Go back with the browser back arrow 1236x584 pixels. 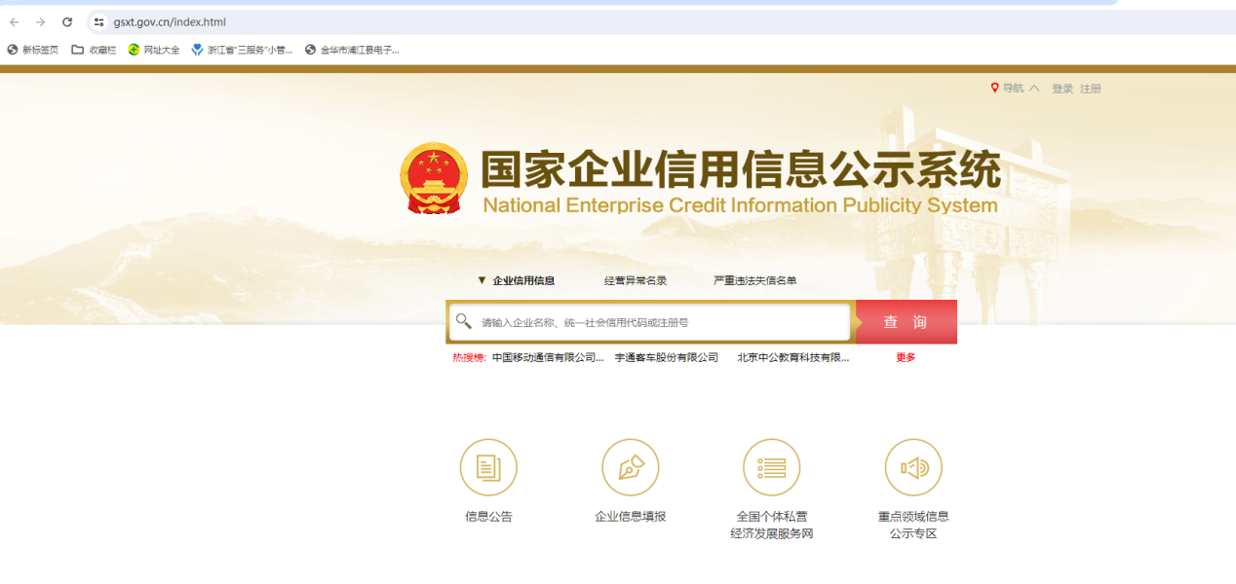14,21
